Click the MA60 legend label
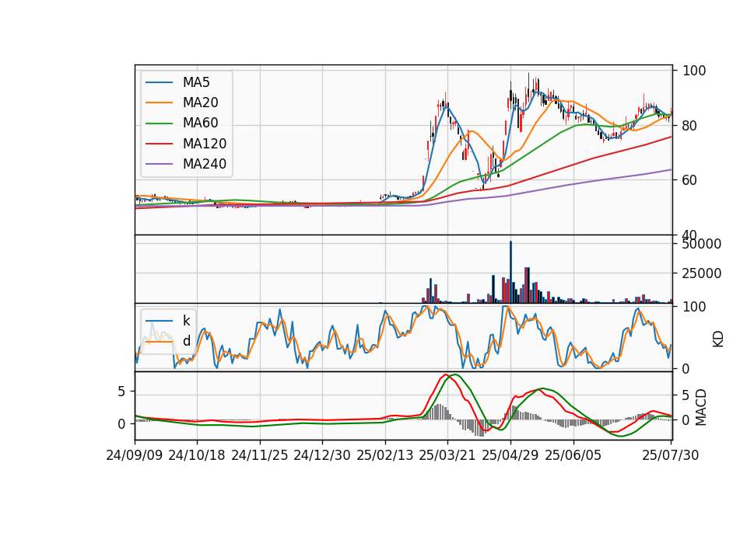747x536 pixels. tap(200, 123)
